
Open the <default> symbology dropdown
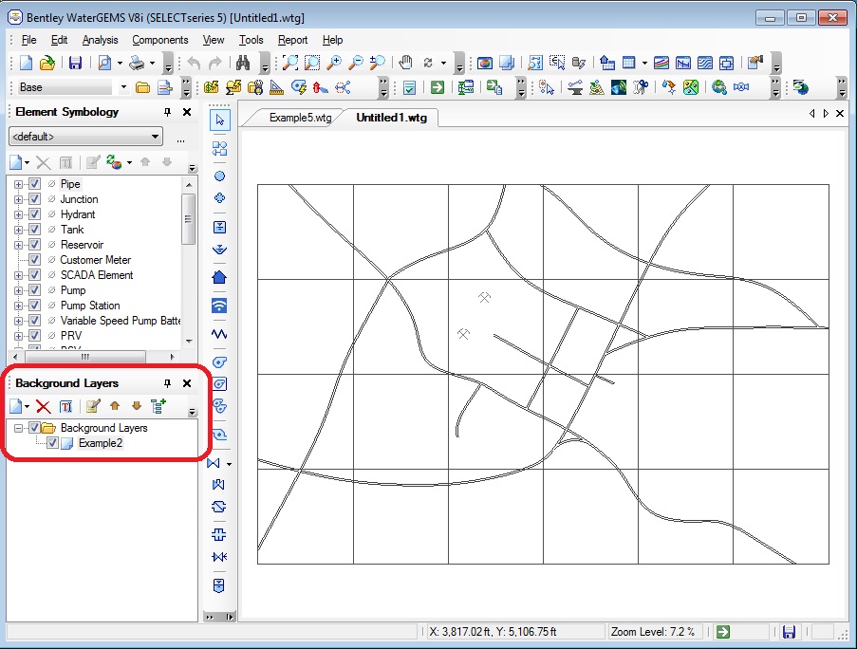tap(156, 137)
